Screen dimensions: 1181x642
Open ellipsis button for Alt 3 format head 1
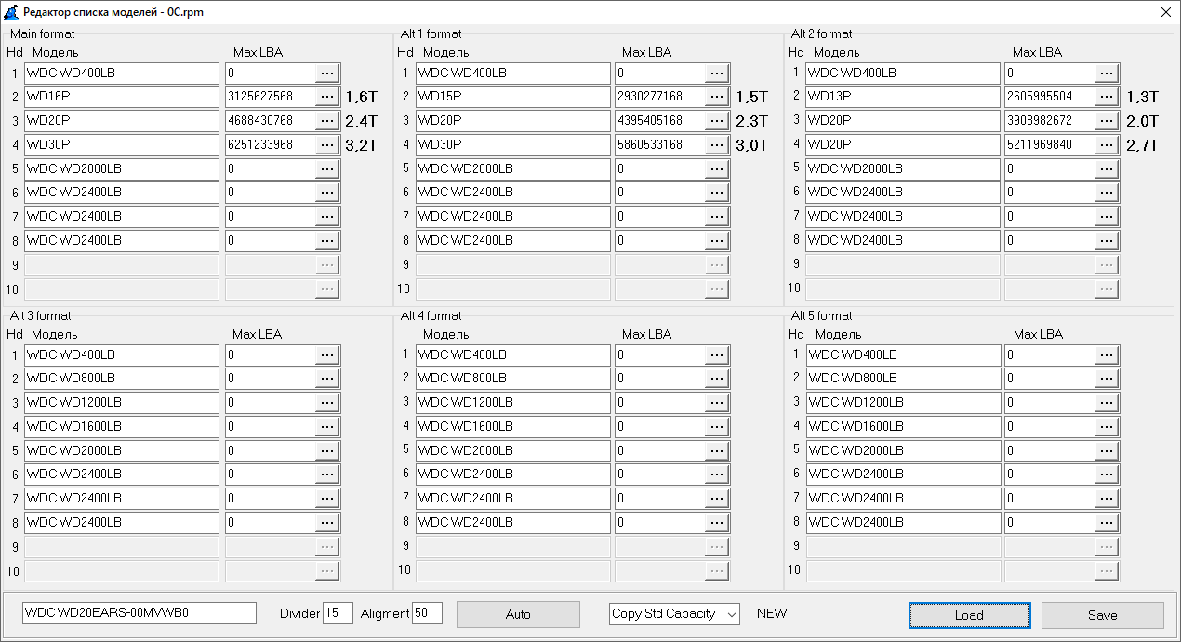(327, 354)
